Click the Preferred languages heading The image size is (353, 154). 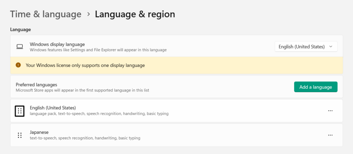[x=36, y=84]
